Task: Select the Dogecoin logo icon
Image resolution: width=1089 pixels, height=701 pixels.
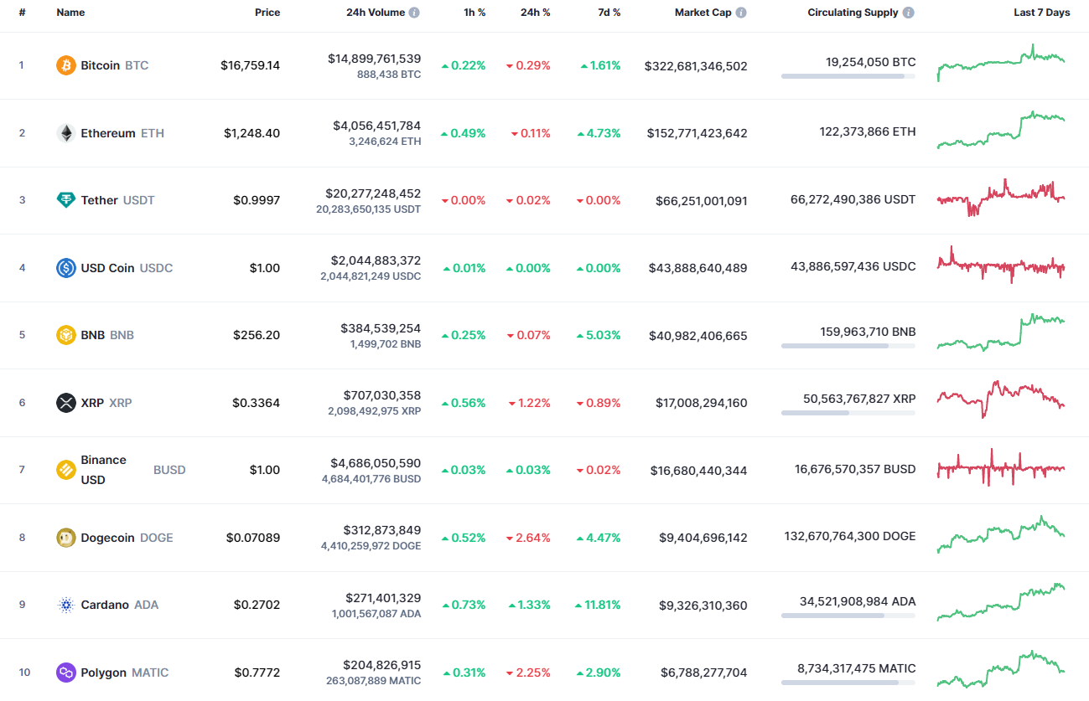Action: 65,537
